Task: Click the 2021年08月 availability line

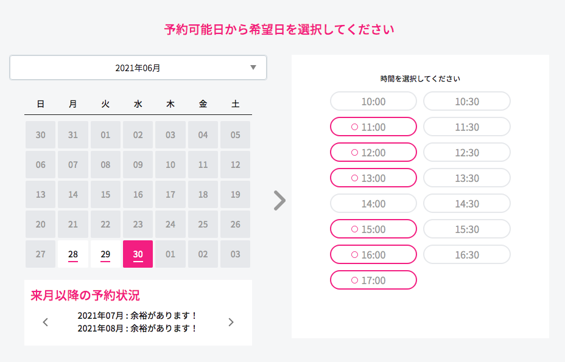Action: pos(138,329)
